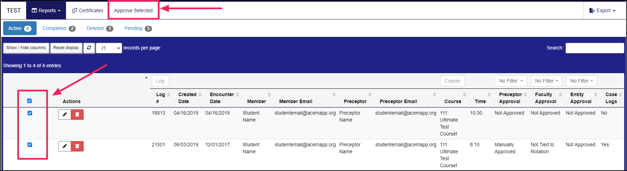
Task: Sort by Preceptor column arrows
Action: coord(370,95)
